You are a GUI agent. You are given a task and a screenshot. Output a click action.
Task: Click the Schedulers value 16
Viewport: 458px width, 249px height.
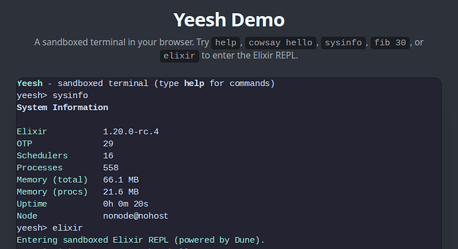108,156
